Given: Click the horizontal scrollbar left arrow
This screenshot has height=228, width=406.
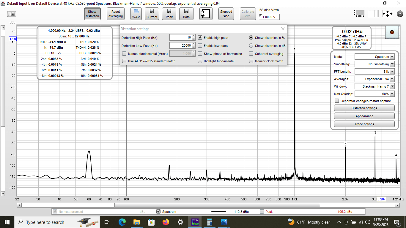Looking at the screenshot, I should [19, 205].
